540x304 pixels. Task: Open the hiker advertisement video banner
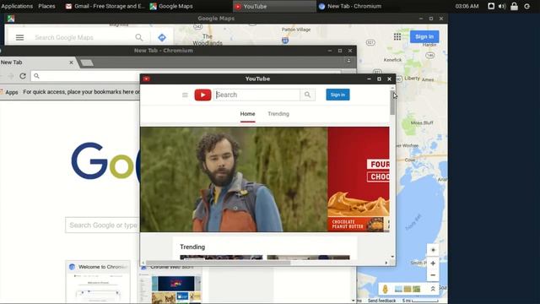click(x=234, y=179)
